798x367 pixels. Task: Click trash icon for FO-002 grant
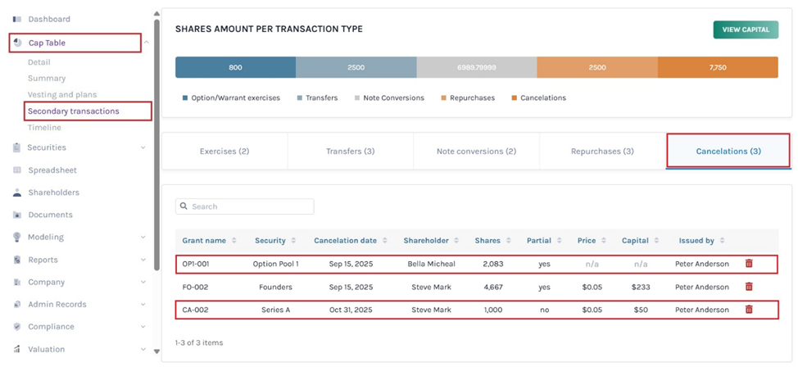point(748,287)
